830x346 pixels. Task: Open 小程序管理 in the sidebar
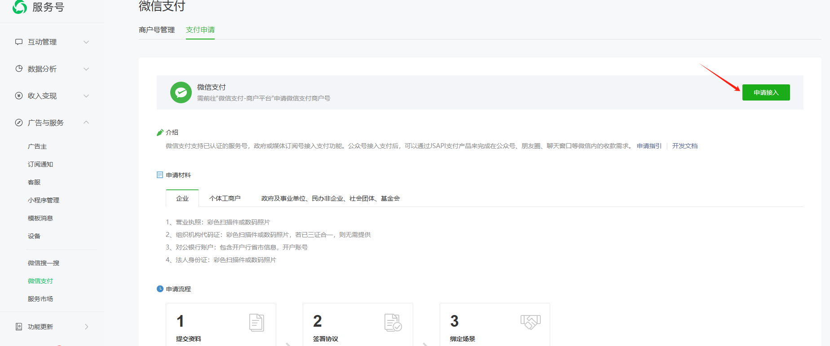(x=44, y=200)
